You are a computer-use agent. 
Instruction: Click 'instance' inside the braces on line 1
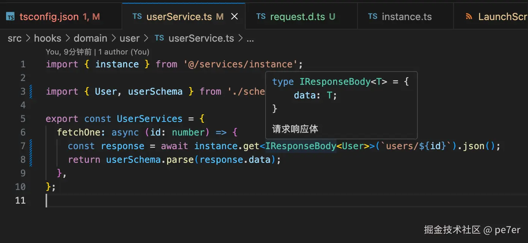117,64
